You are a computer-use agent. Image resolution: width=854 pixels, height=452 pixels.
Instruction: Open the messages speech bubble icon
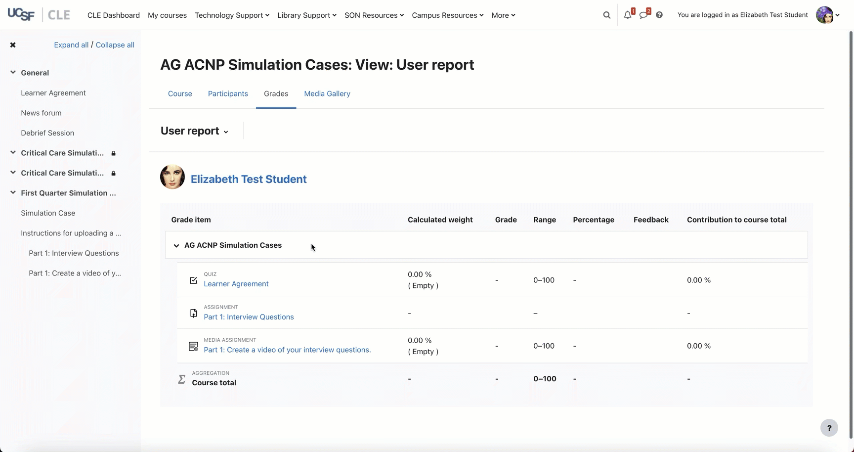click(x=643, y=15)
